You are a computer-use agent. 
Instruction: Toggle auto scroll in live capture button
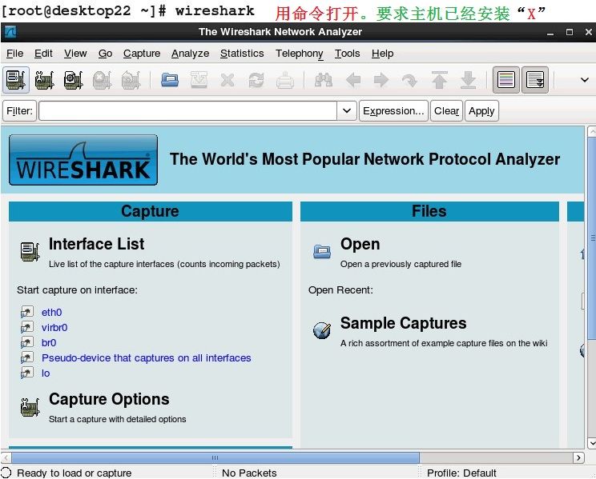pos(535,80)
